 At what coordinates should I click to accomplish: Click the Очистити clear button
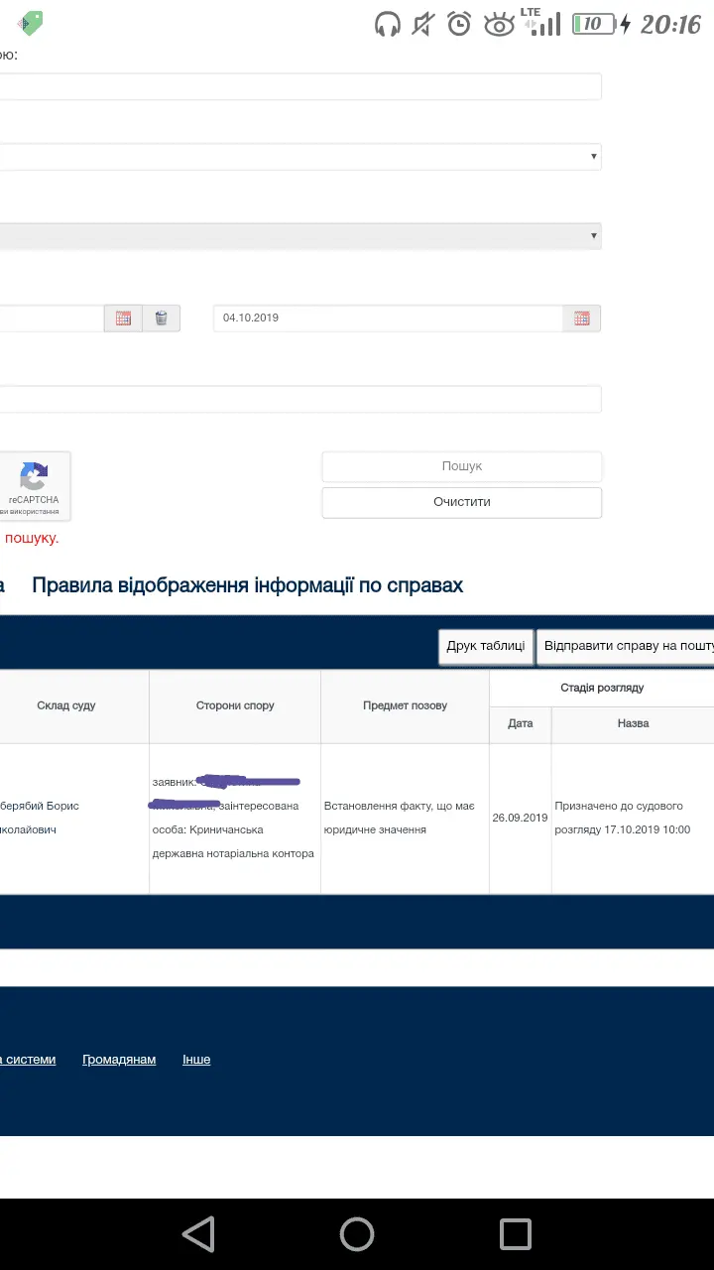point(461,502)
